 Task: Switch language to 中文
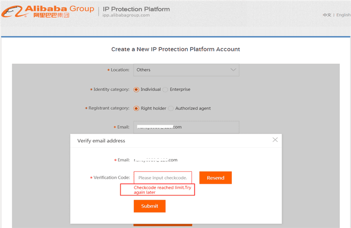pos(327,15)
